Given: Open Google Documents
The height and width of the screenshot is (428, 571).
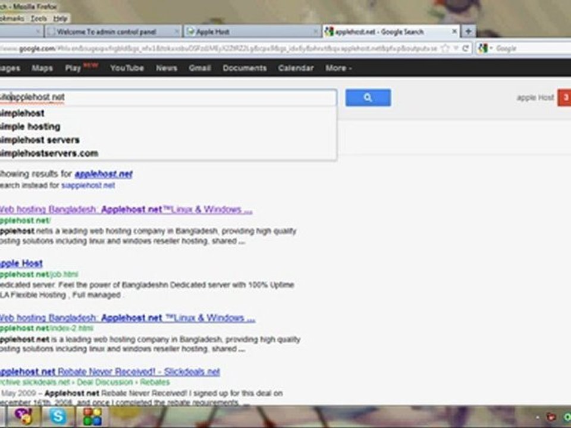Looking at the screenshot, I should [244, 68].
